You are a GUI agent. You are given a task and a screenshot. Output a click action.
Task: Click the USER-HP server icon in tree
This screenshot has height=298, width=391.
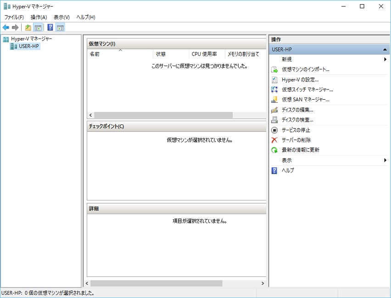tap(14, 46)
